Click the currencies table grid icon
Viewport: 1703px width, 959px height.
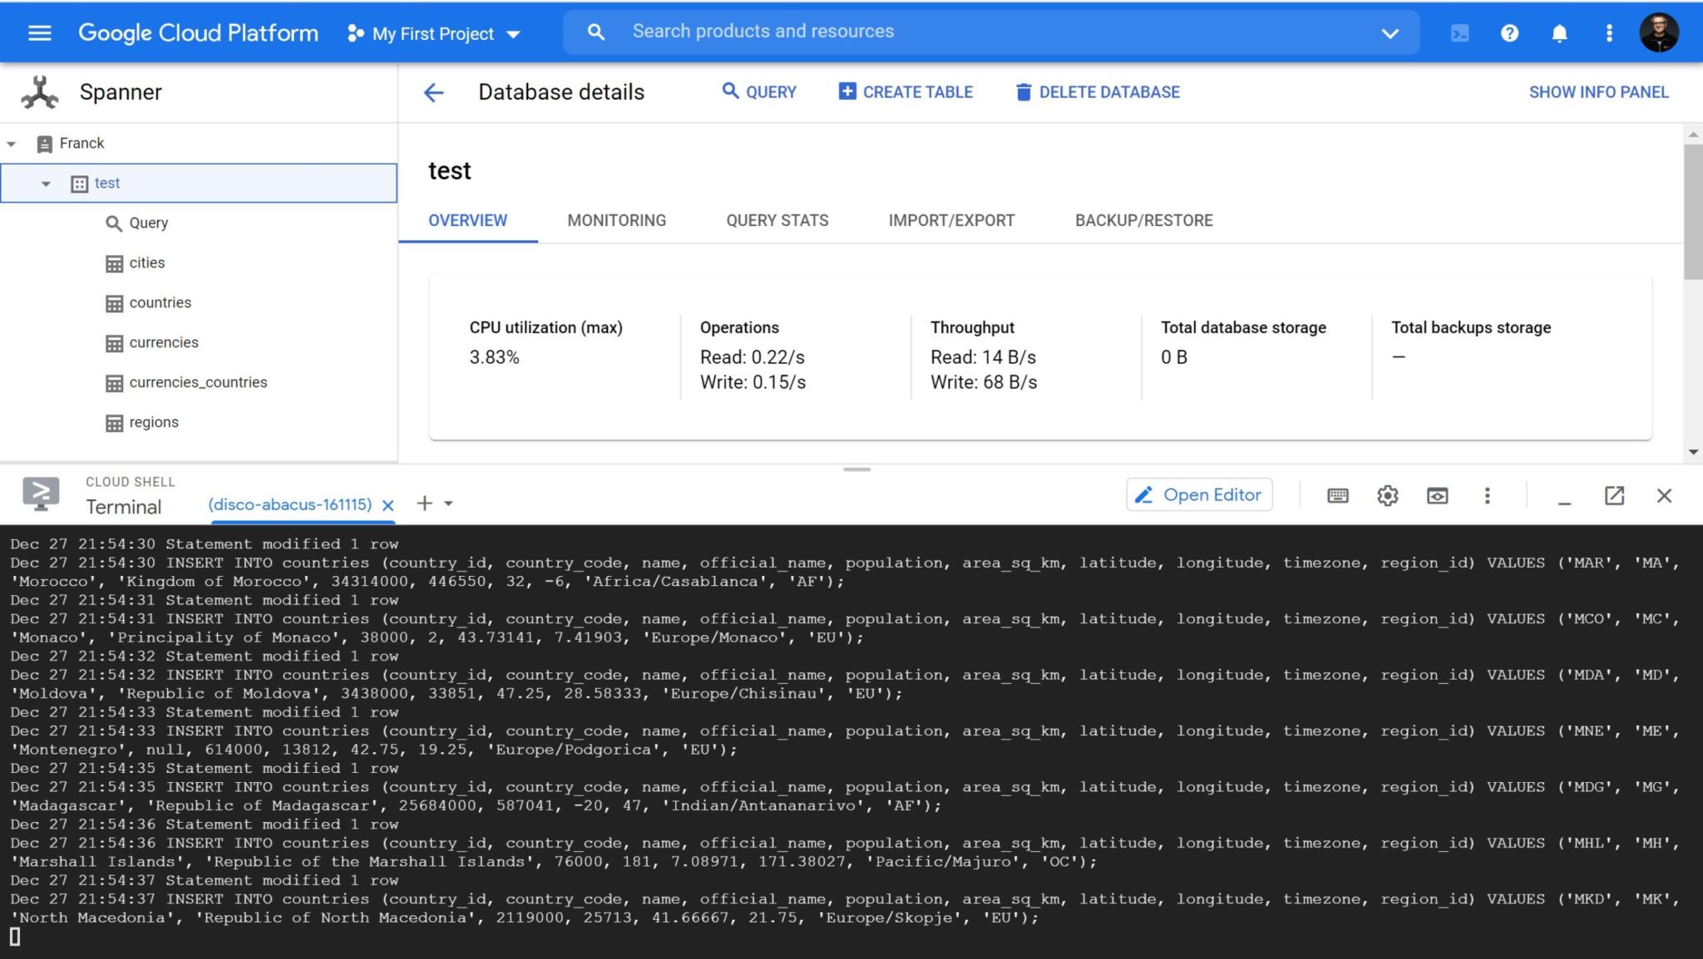114,343
